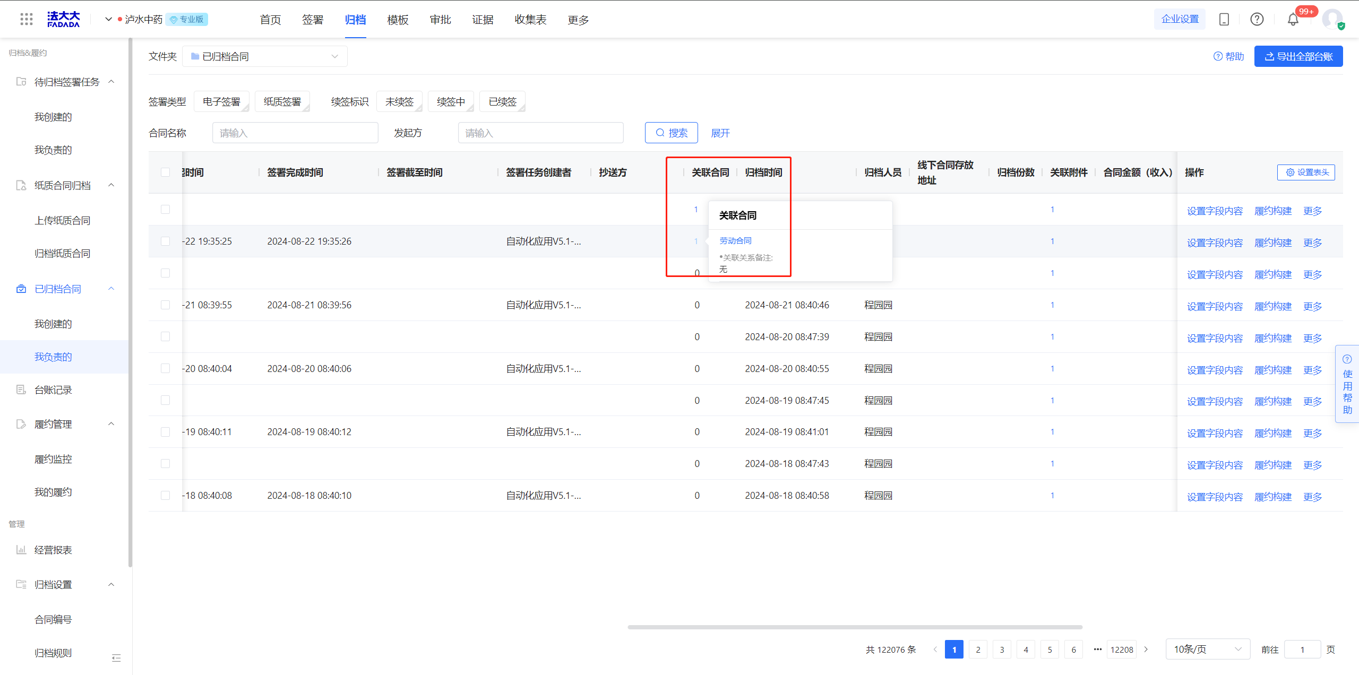
Task: Collapse the 已归档合同 section chevron
Action: [111, 289]
